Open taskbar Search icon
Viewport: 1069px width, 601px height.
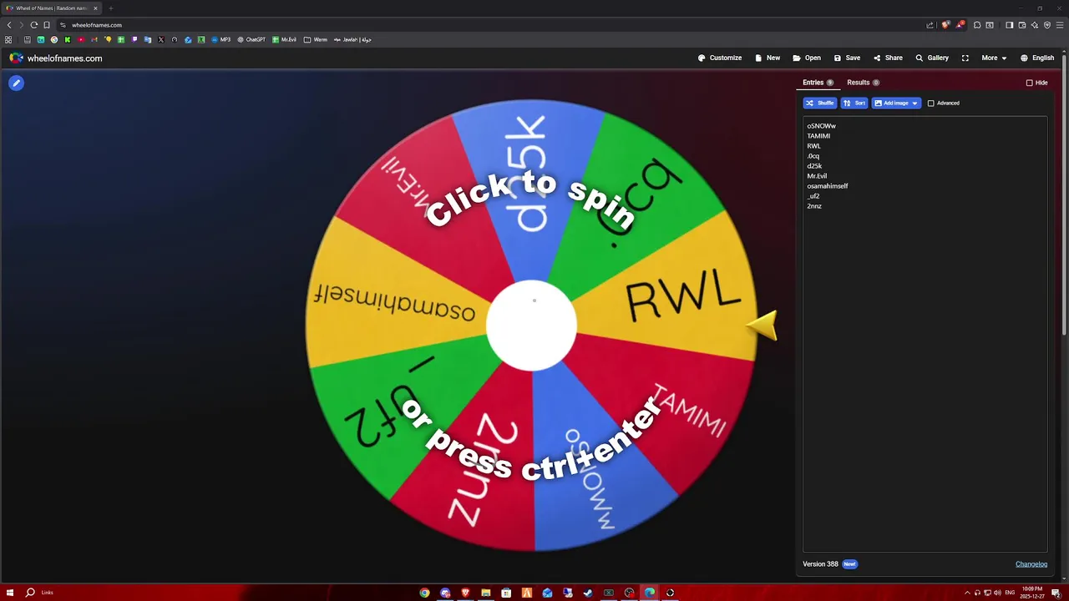click(x=30, y=593)
